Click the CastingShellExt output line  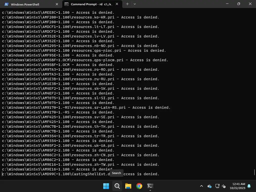80,174
